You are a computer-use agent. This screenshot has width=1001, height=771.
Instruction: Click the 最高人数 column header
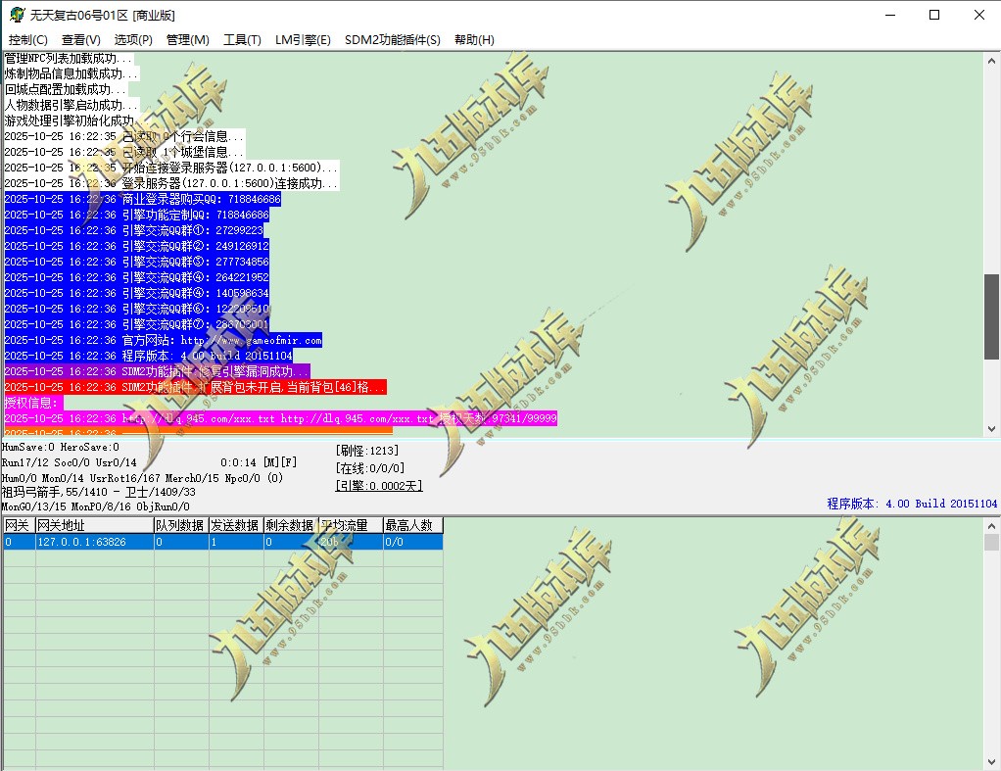click(x=413, y=525)
